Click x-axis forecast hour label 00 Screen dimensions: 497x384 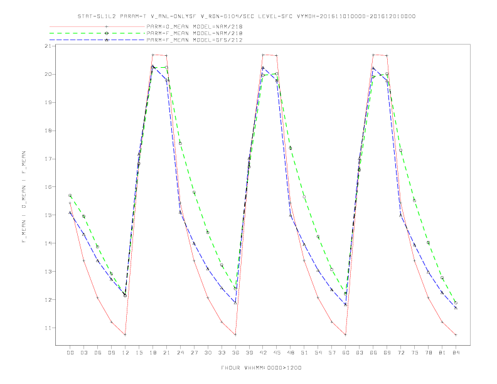tap(70, 353)
